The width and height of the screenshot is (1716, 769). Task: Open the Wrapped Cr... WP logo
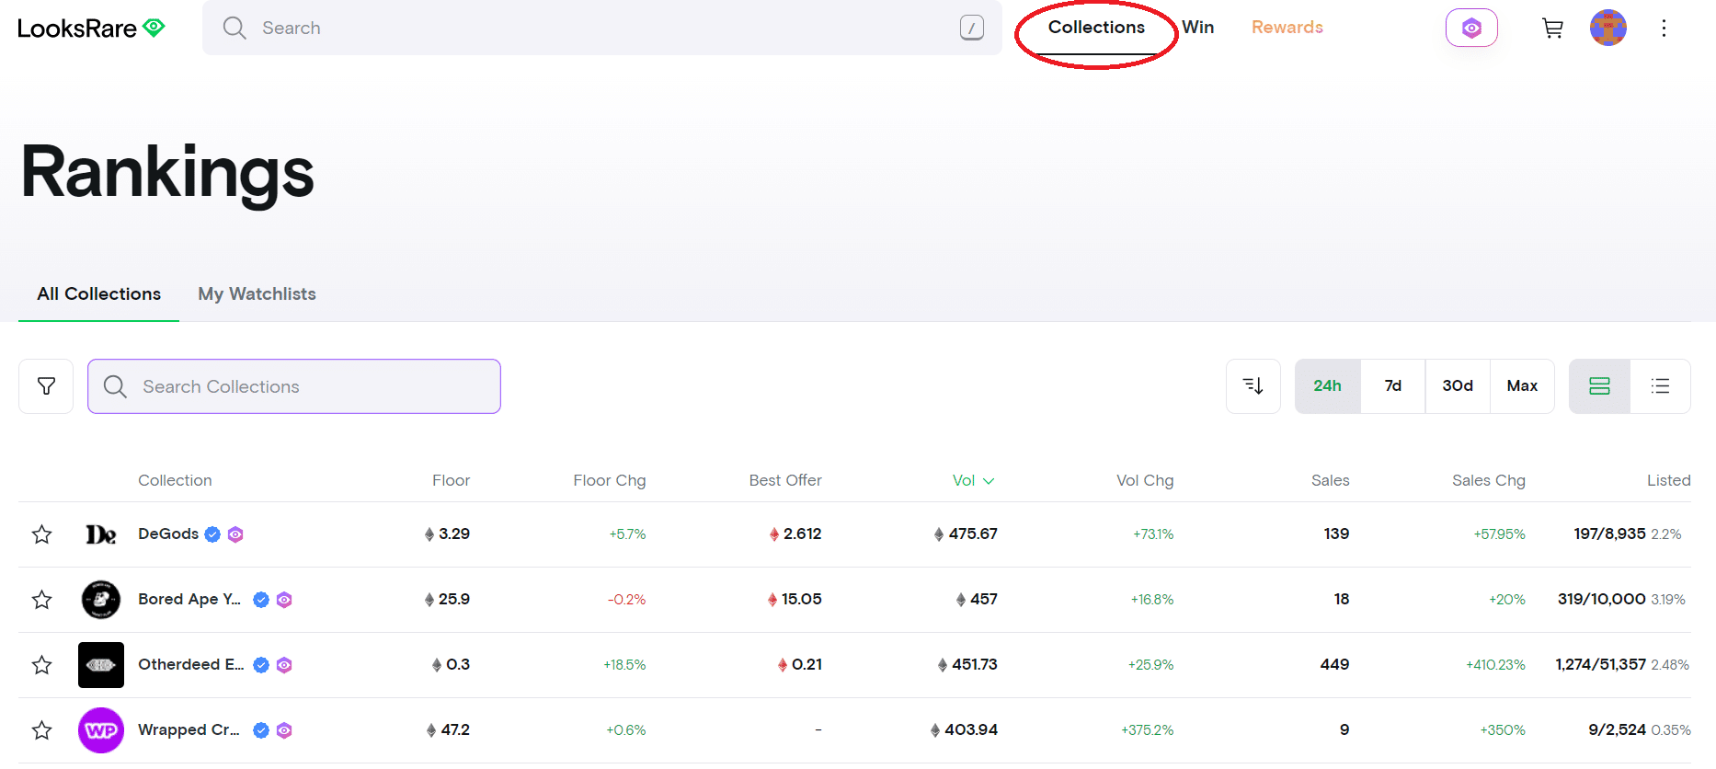point(101,730)
